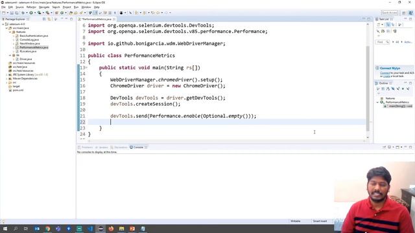The height and width of the screenshot is (233, 415).
Task: Collapse the main method at line 13
Action: coord(86,67)
